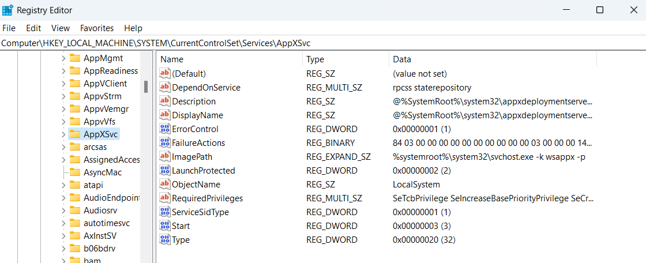
Task: Click the icon beside RequiredPrivileges
Action: click(x=165, y=198)
